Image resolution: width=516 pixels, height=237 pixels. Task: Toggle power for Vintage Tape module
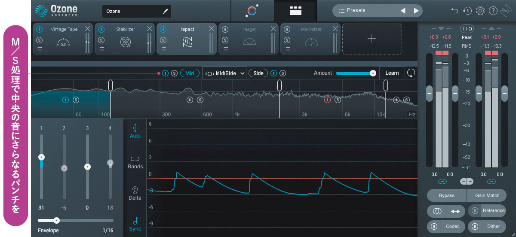pos(39,30)
